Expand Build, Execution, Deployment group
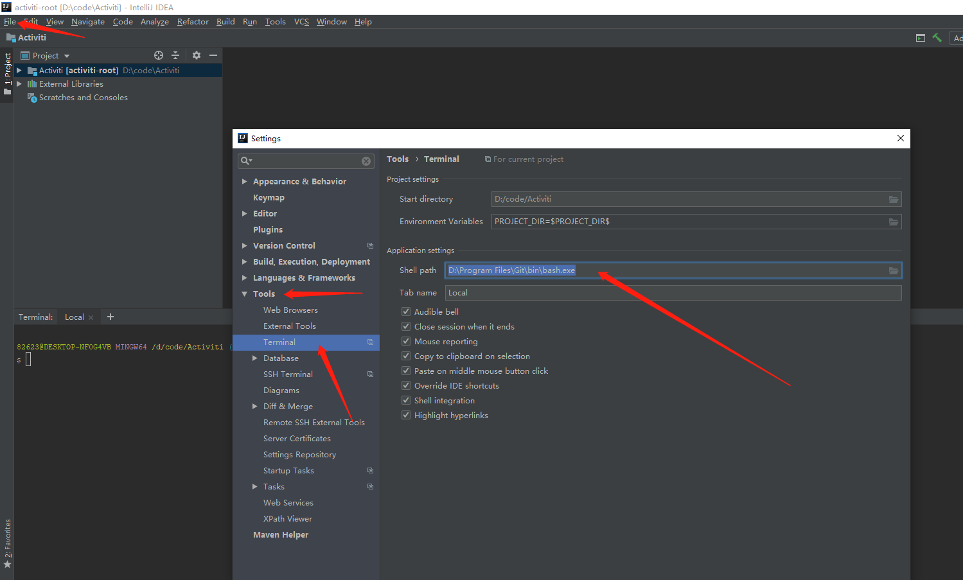 [245, 262]
